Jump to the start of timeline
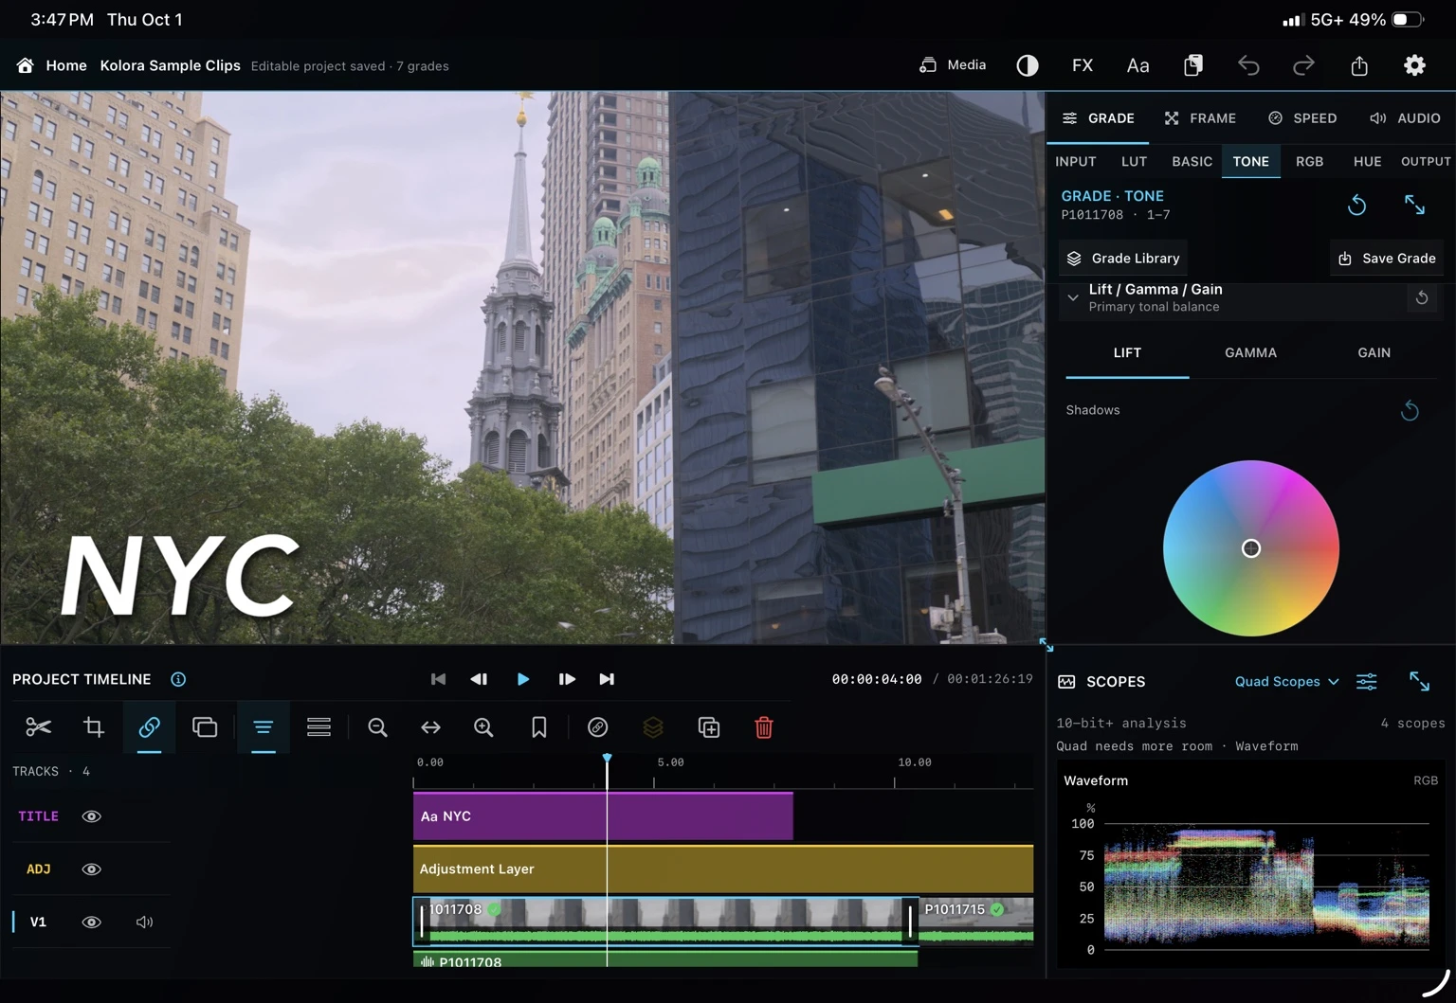The image size is (1456, 1003). pos(438,679)
